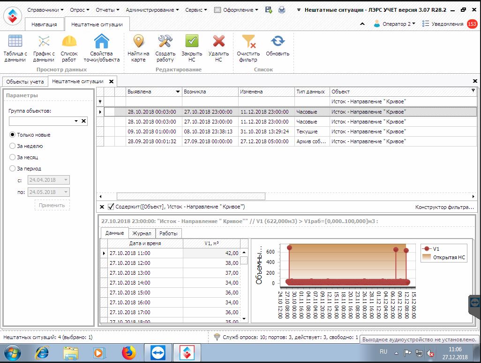
Task: Click the LERS application logo button
Action: click(x=13, y=15)
